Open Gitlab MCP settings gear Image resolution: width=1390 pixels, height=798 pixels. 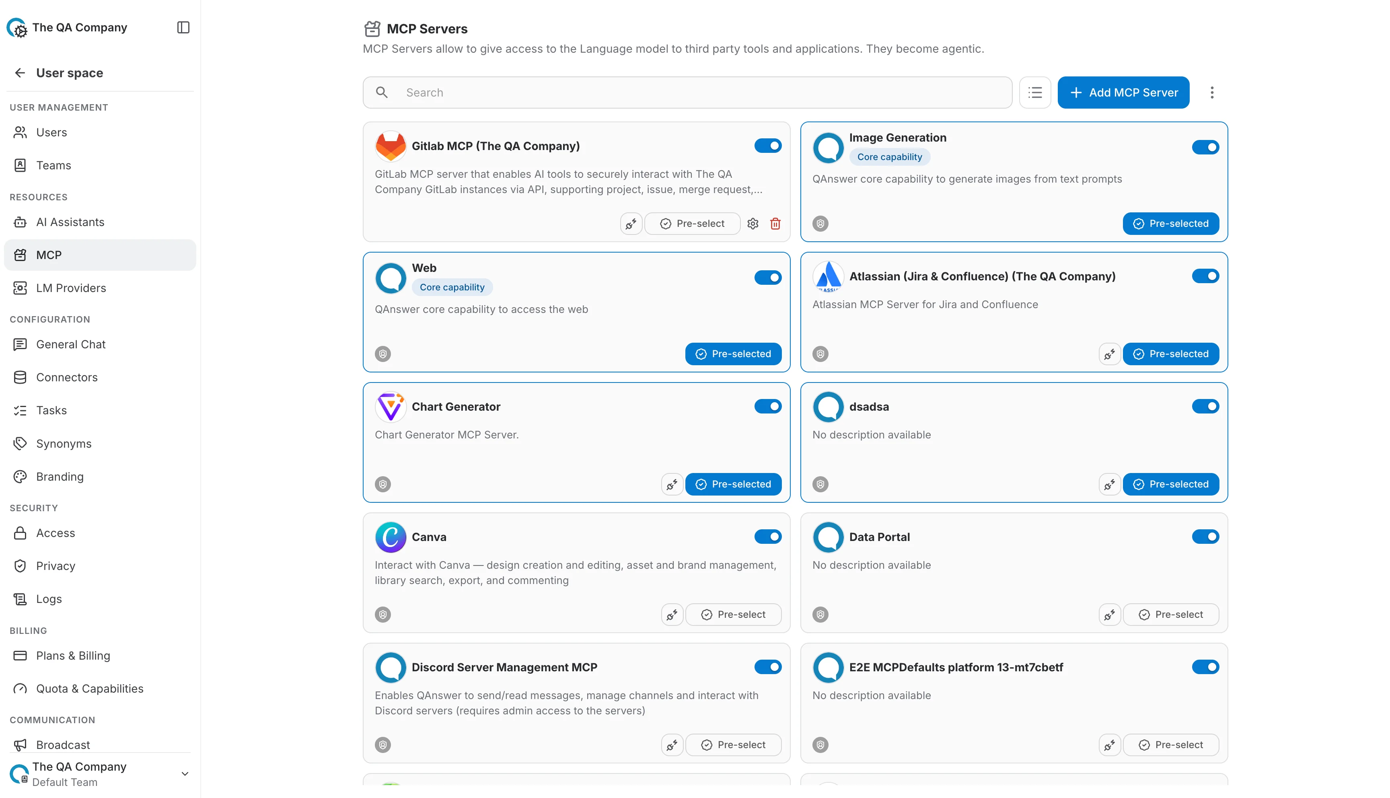[753, 224]
